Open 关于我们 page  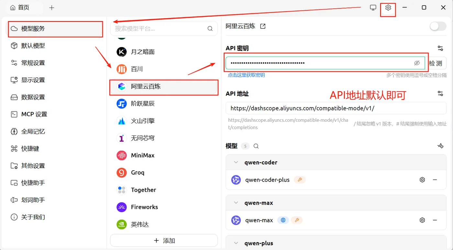55,217
